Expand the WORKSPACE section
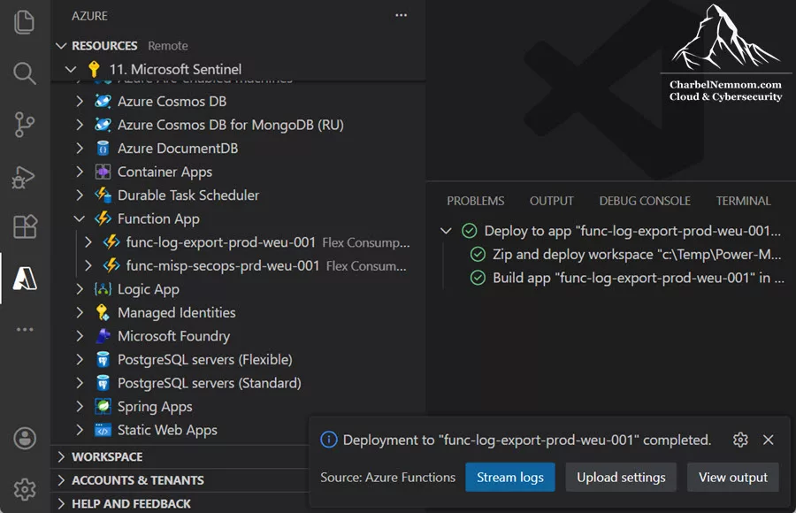Image resolution: width=796 pixels, height=513 pixels. click(x=61, y=456)
